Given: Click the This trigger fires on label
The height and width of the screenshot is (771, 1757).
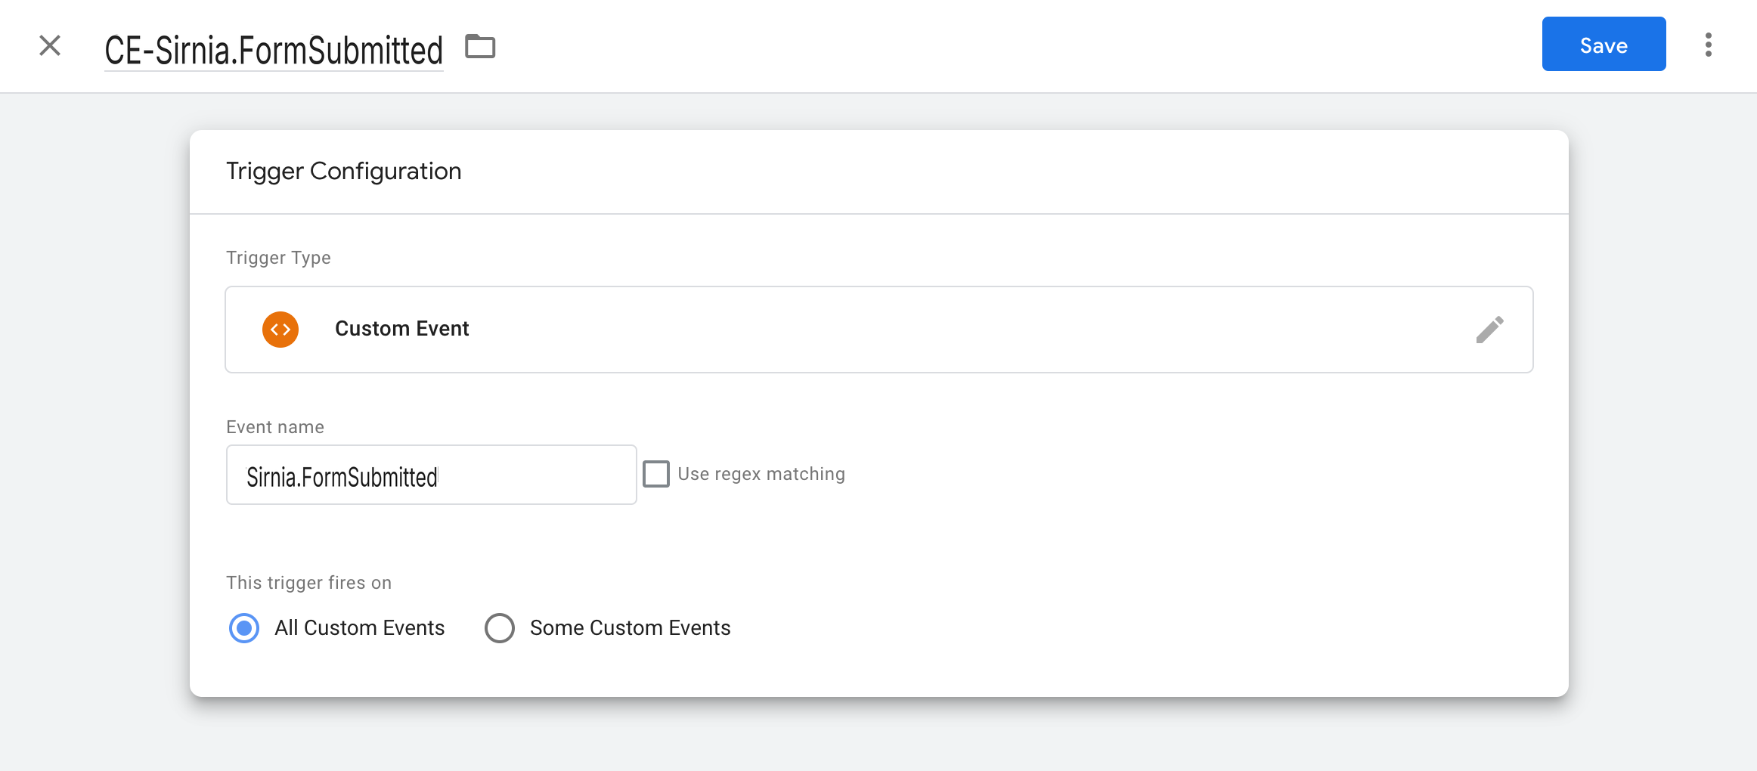Looking at the screenshot, I should click(x=308, y=583).
